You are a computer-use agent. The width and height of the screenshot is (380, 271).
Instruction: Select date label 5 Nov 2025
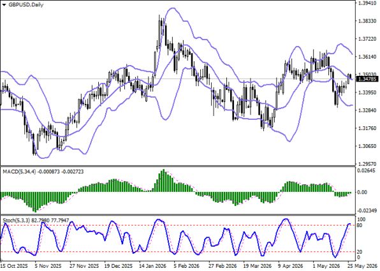coord(48,266)
